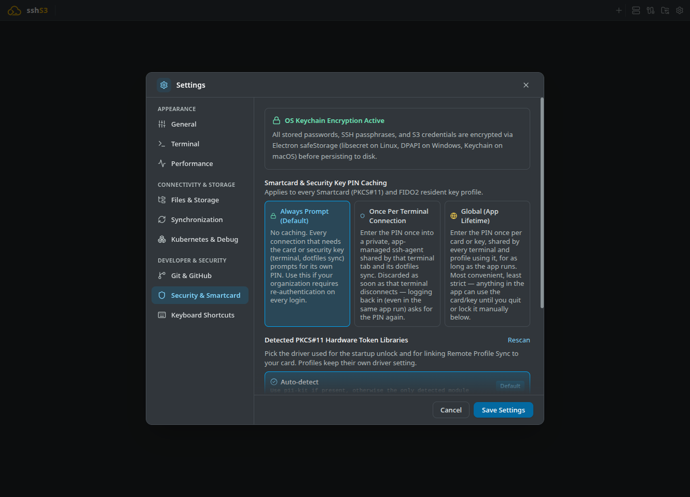Click the 'OS Keychain Encryption Active' title
Viewport: 690px width, 497px height.
point(335,120)
